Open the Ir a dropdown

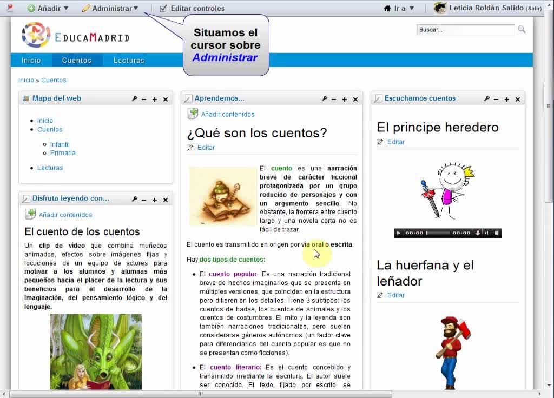click(x=399, y=8)
